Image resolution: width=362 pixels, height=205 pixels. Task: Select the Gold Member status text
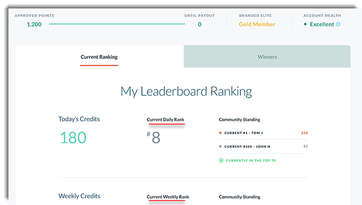pyautogui.click(x=257, y=24)
